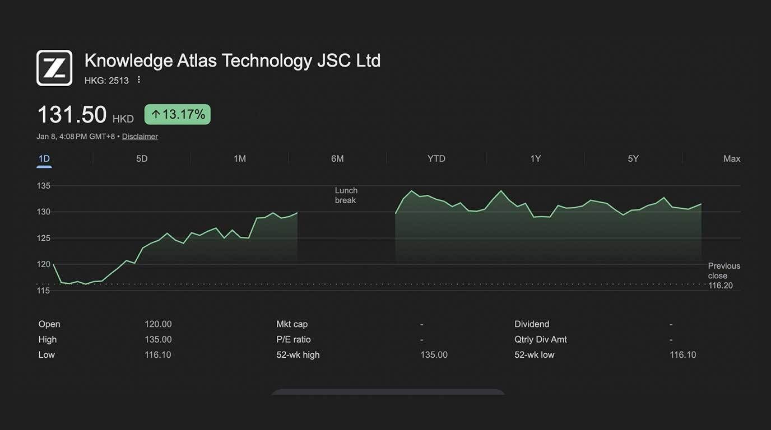Switch to the 6M range tab

coord(337,159)
